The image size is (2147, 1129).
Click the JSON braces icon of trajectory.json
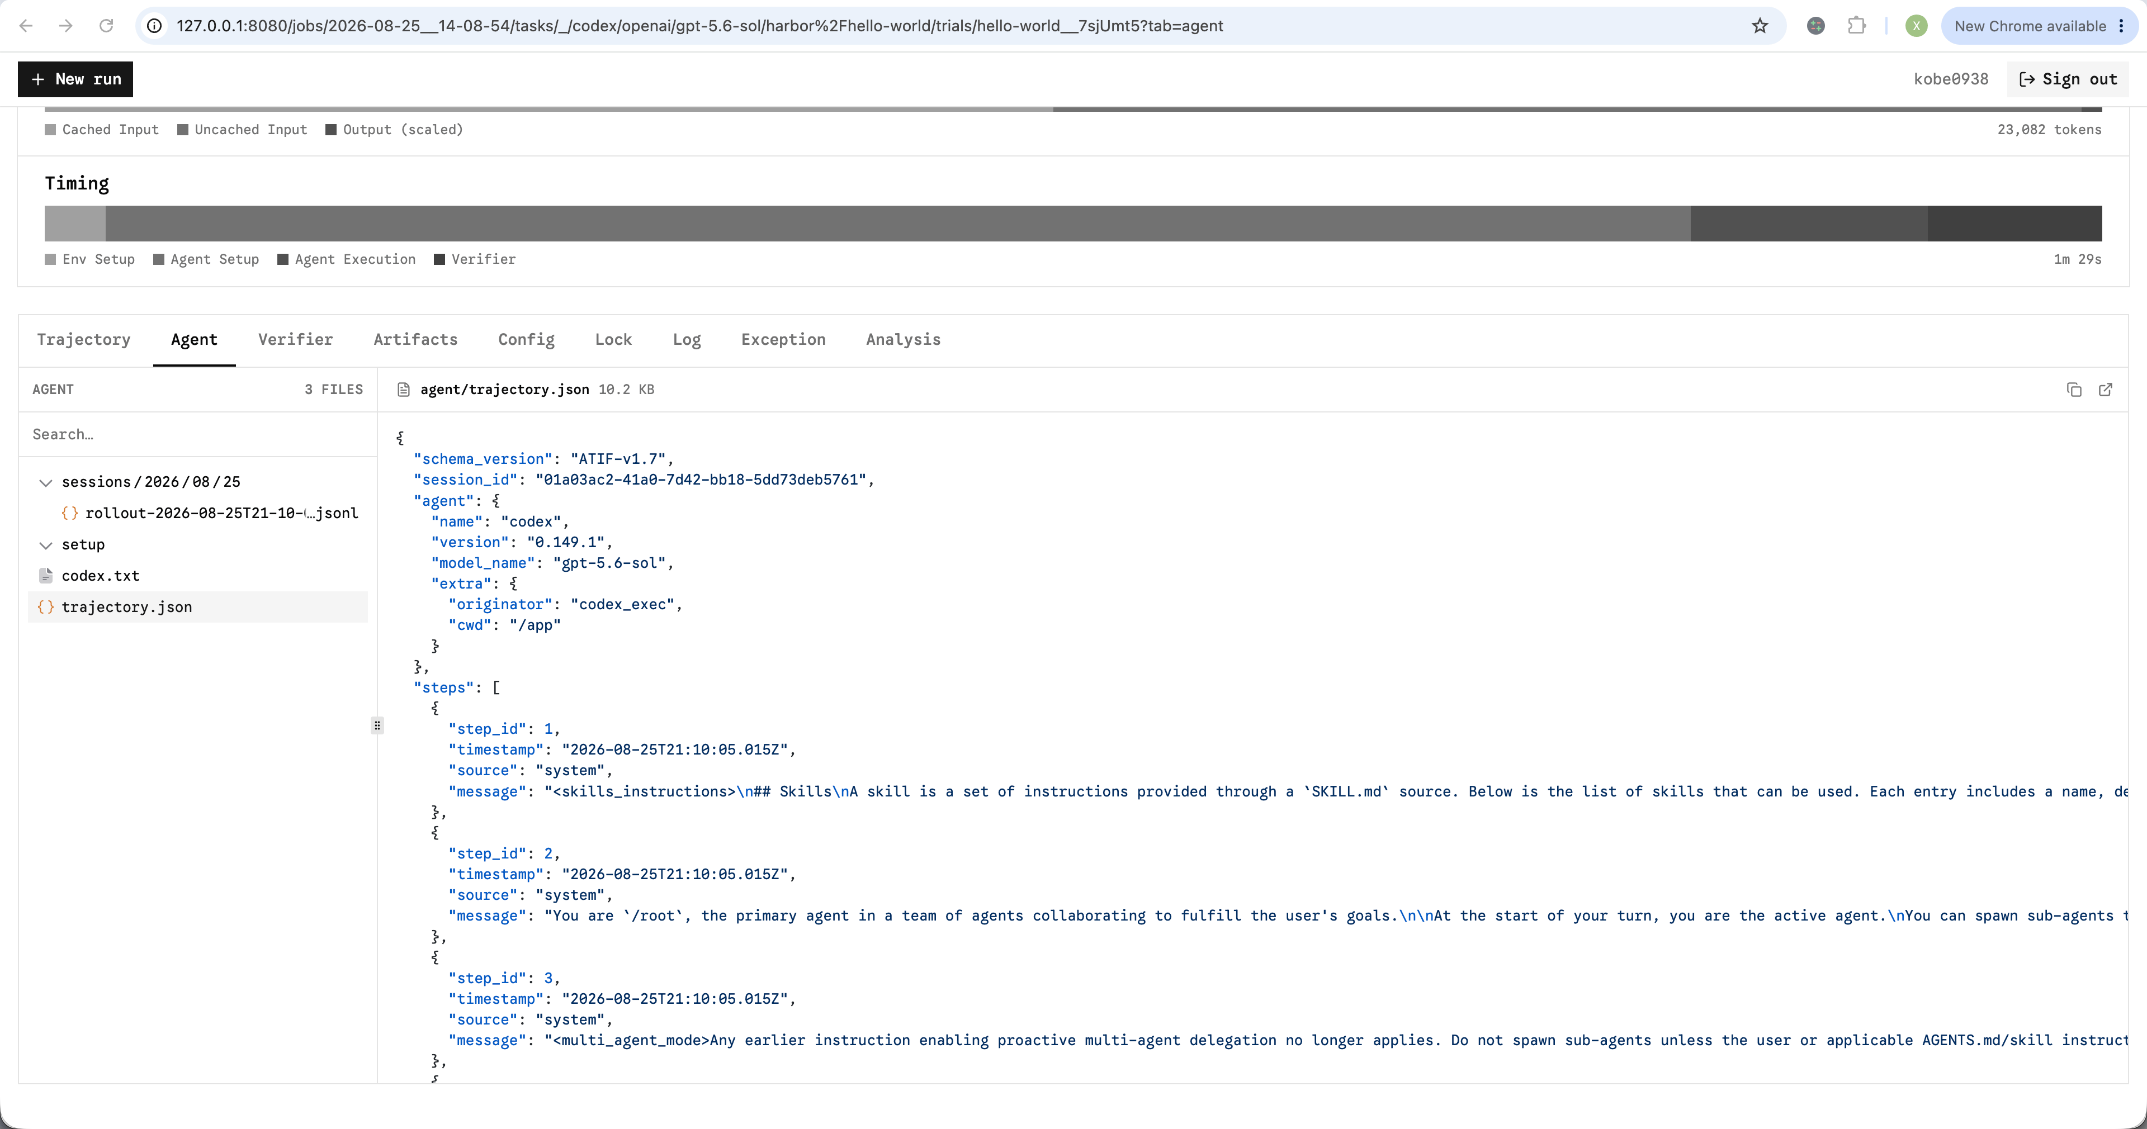point(46,608)
